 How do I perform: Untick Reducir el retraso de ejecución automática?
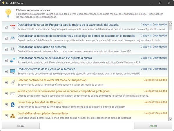tap(6, 71)
